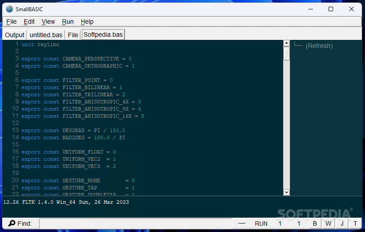Switch to the Output tab

14,35
